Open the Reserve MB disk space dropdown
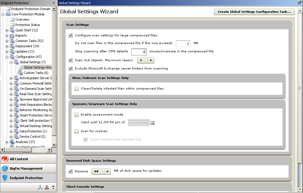 [101, 171]
